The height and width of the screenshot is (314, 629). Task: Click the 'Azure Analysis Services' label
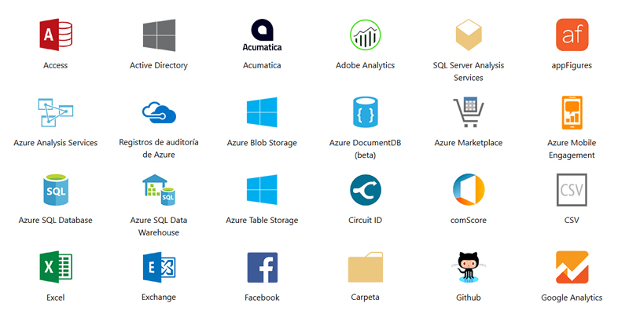coord(55,143)
